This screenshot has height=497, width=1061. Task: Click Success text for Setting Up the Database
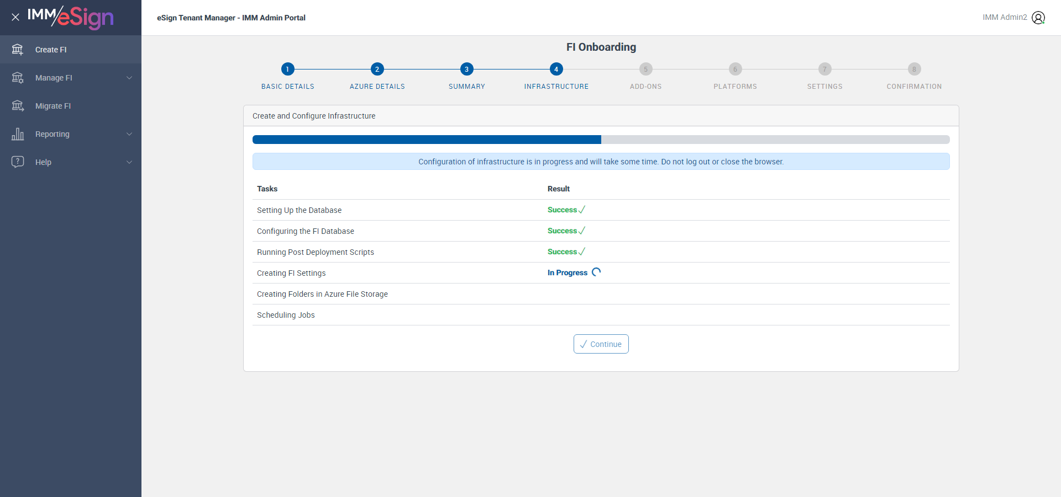click(x=562, y=210)
